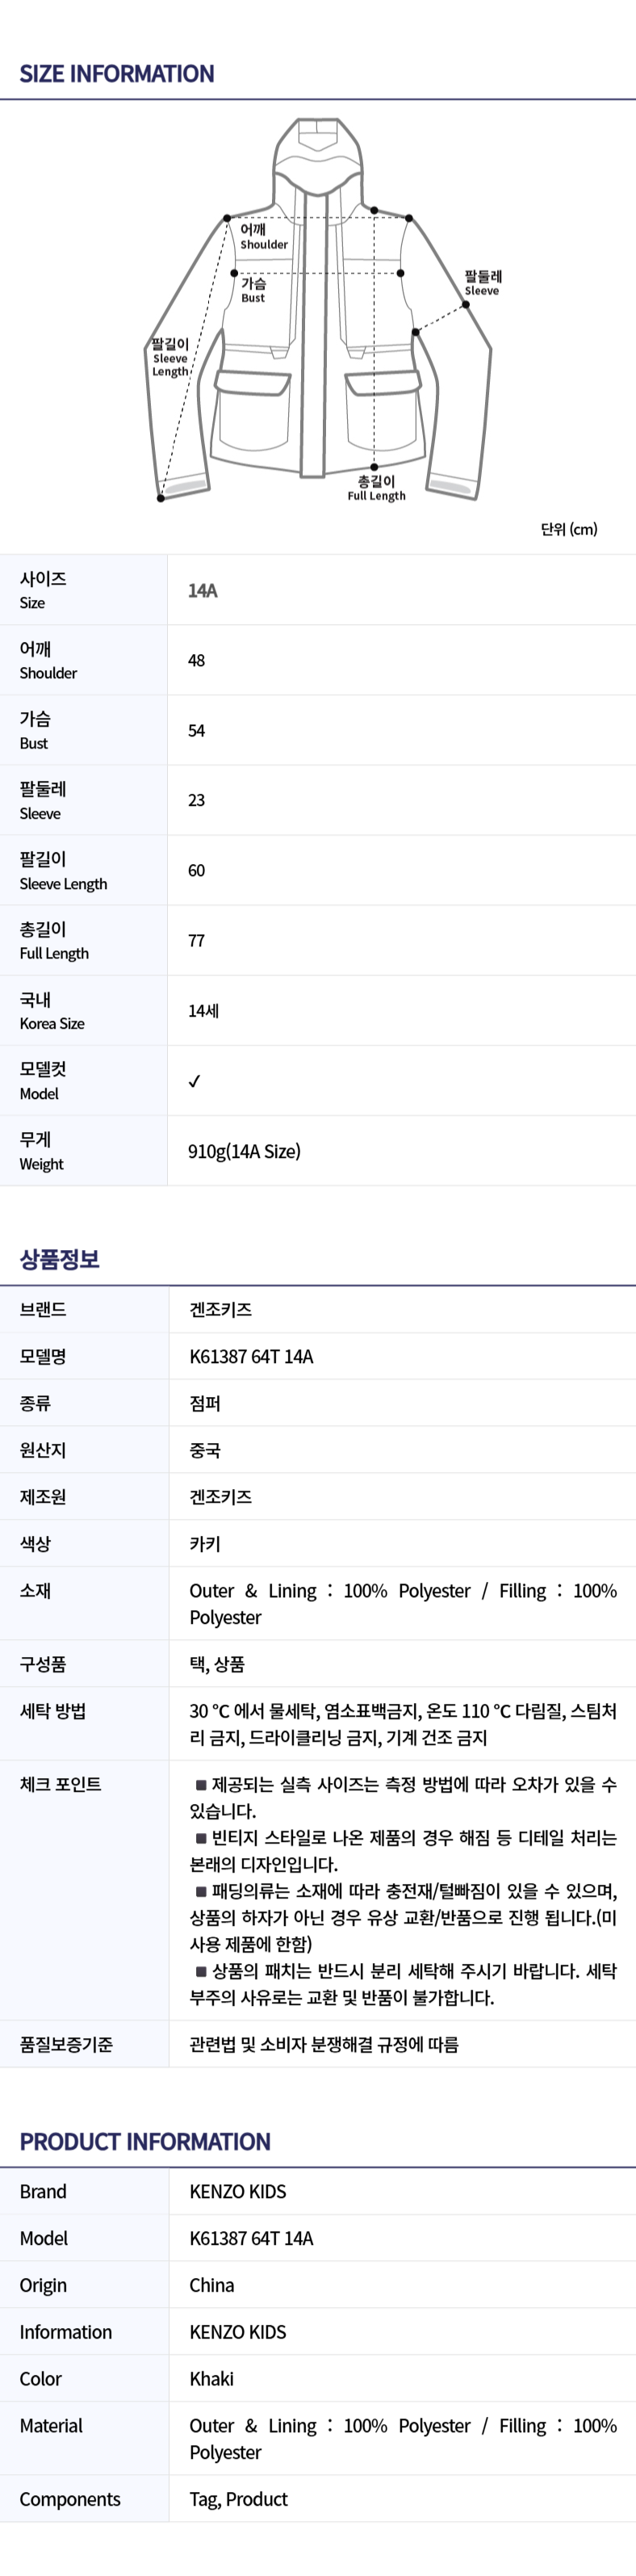636x2576 pixels.
Task: Click the 총길이 Full Length diagram label
Action: point(376,488)
